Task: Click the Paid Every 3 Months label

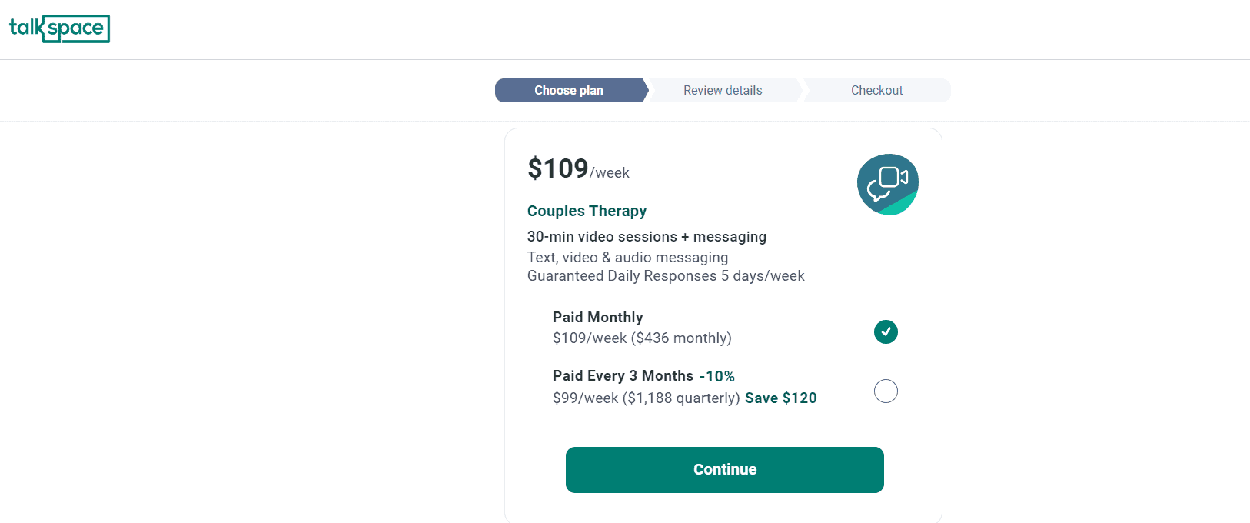Action: (623, 376)
